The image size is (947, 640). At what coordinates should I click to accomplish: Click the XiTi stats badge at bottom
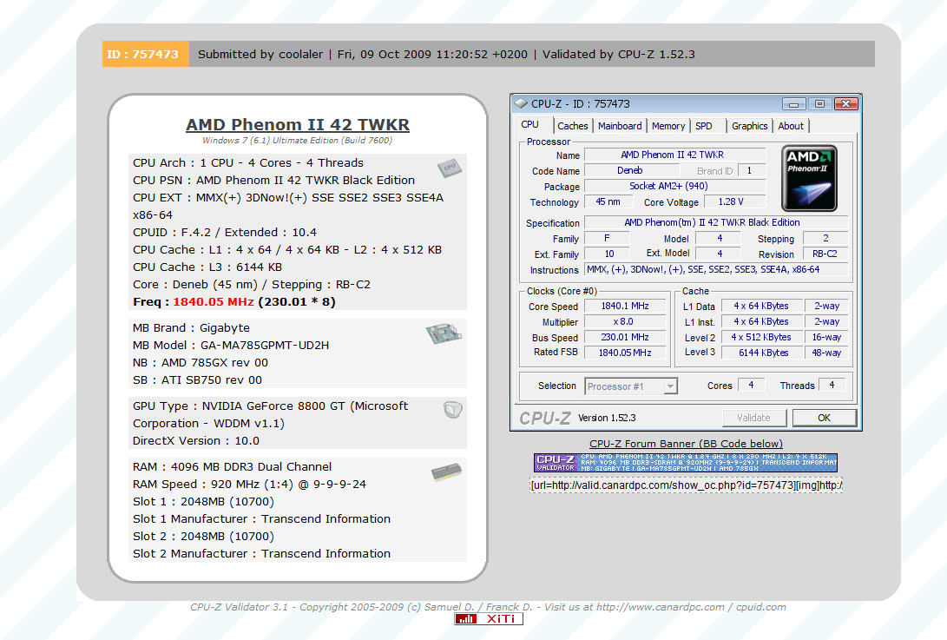coord(489,619)
